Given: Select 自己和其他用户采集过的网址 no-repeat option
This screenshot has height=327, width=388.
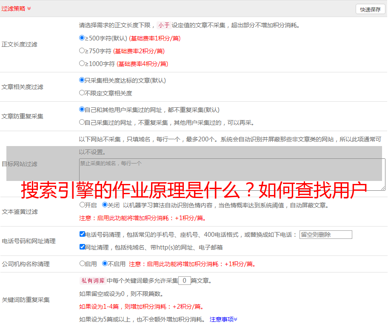Looking at the screenshot, I should pos(82,109).
